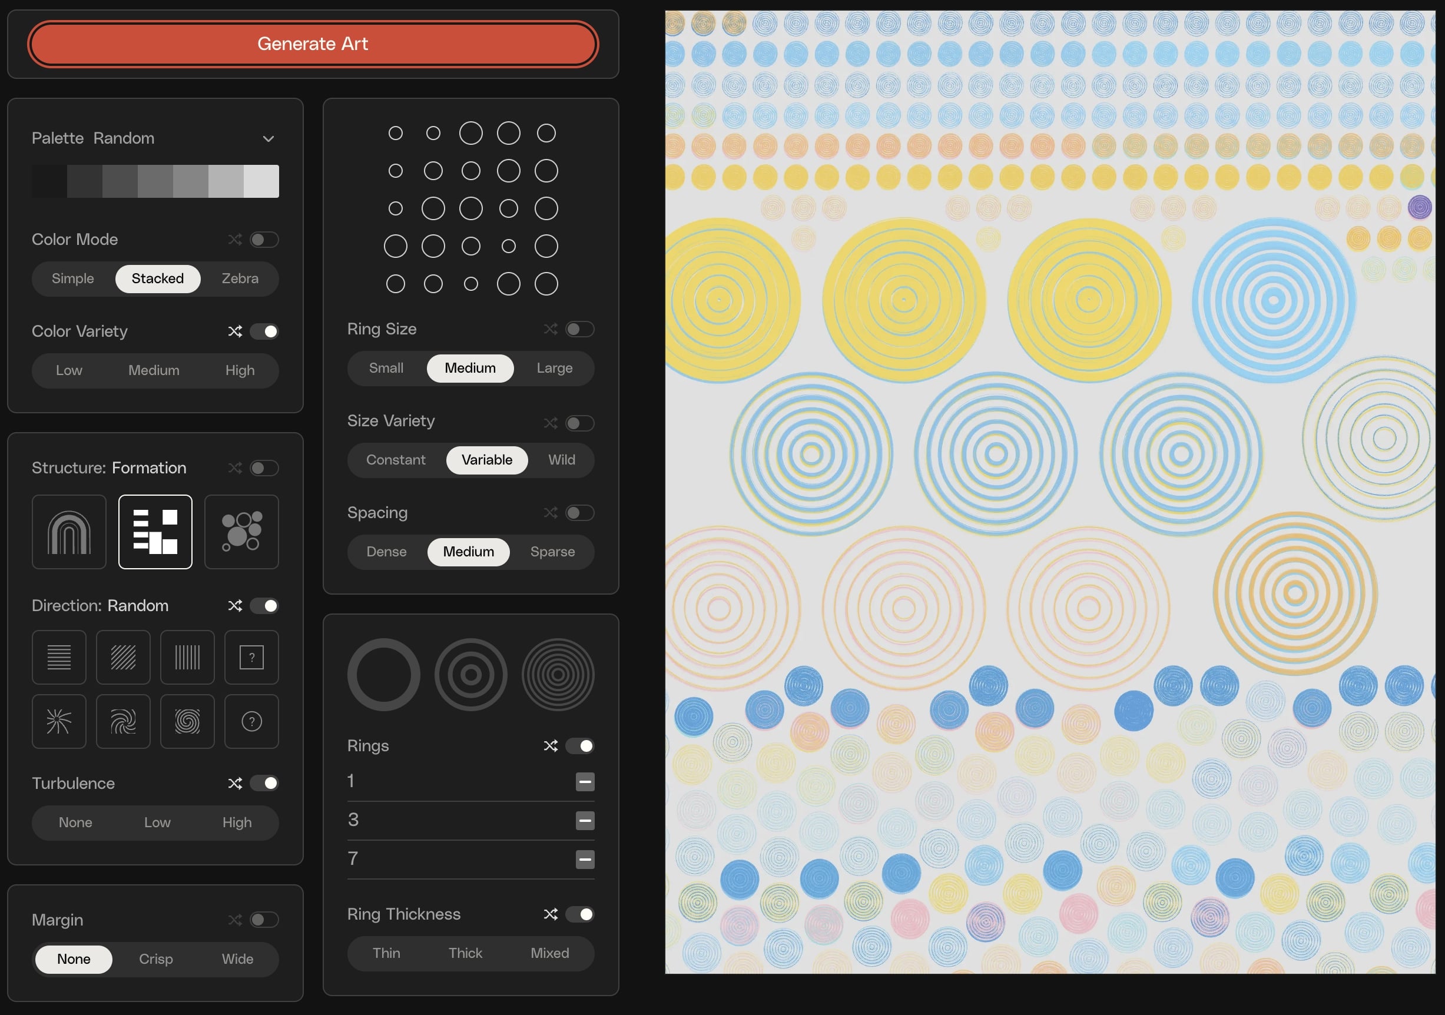Enable the Spacing randomize switch
Image resolution: width=1445 pixels, height=1015 pixels.
point(579,512)
